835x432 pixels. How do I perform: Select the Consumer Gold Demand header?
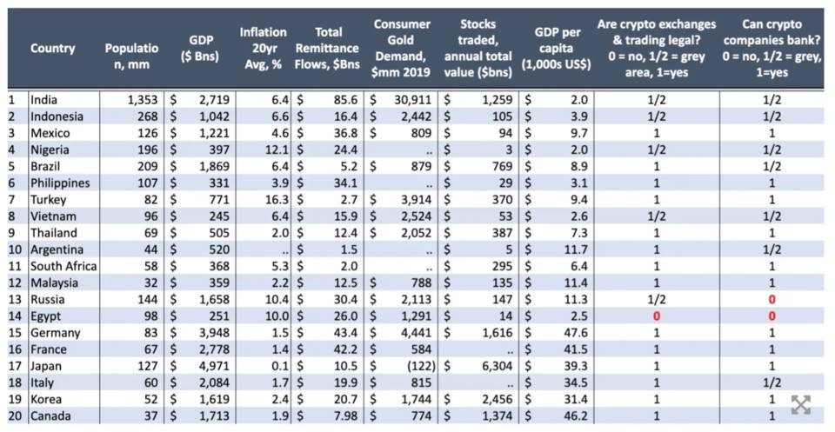point(402,49)
